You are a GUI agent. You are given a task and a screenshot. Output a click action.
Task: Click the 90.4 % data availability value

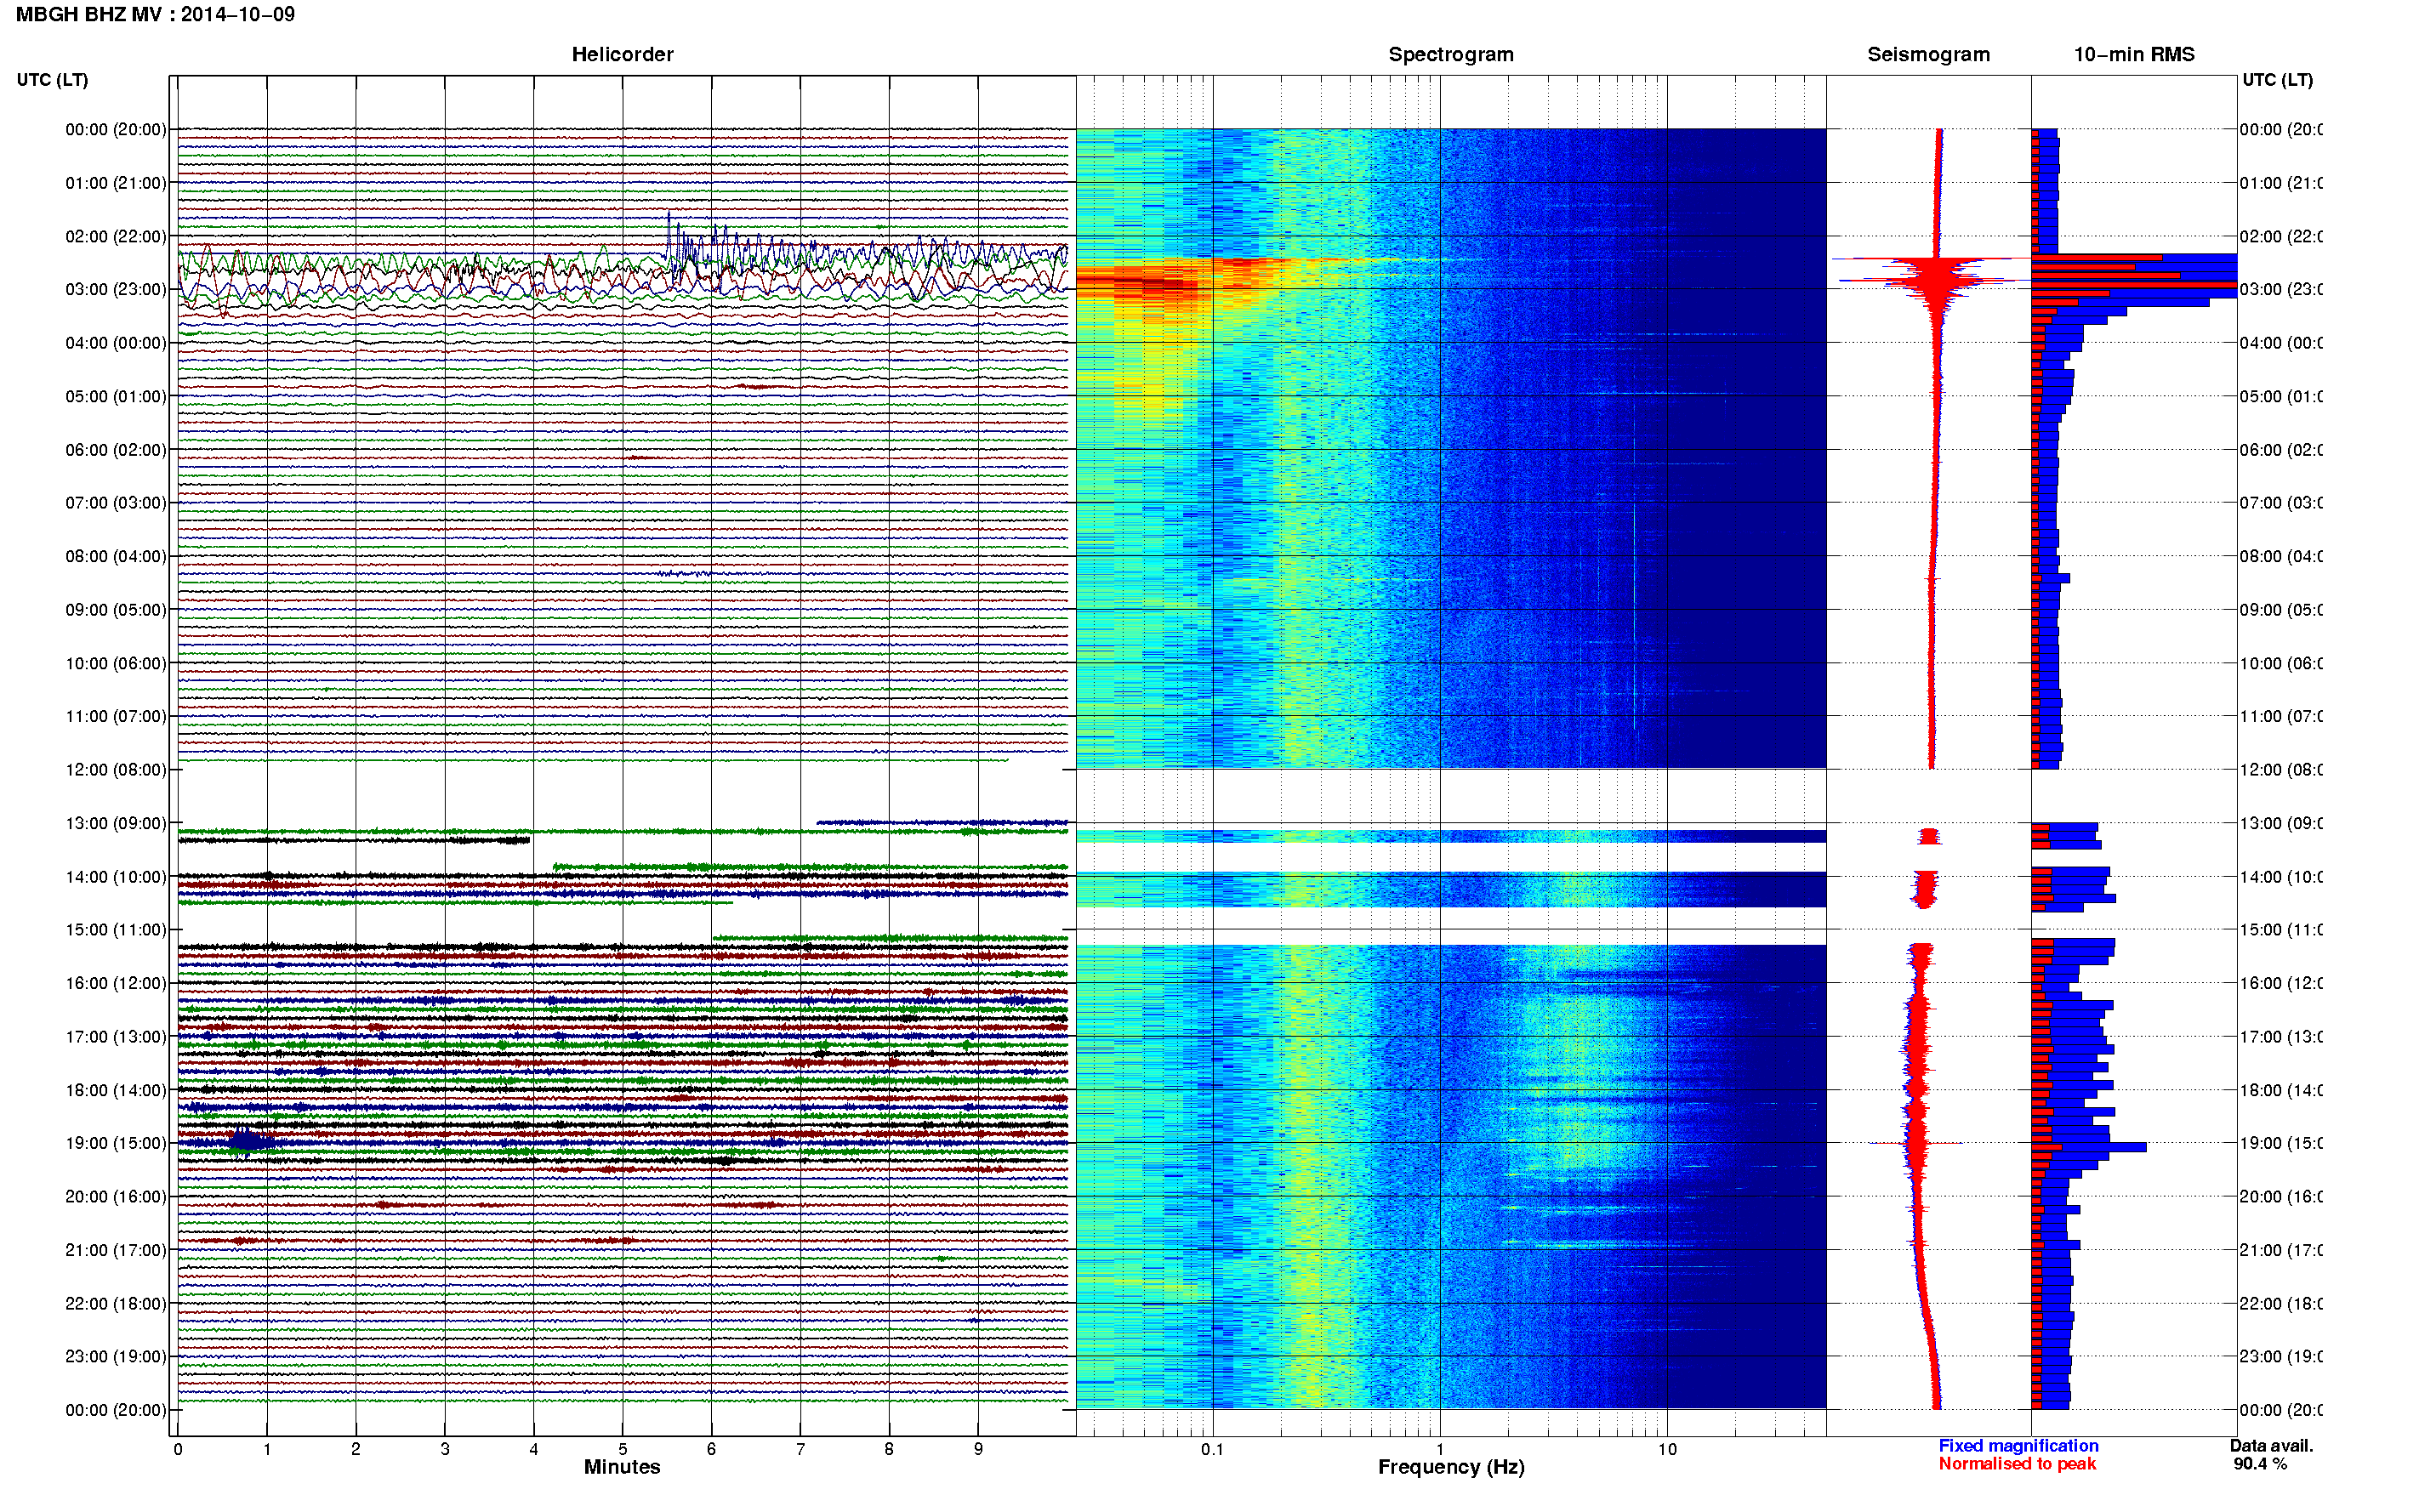(x=2260, y=1464)
